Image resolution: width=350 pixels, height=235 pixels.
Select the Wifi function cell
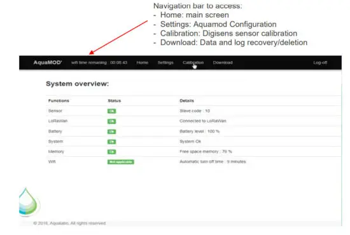[52, 161]
